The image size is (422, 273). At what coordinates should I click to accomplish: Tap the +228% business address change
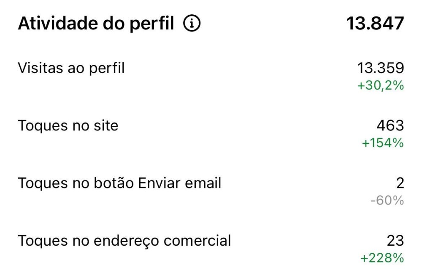(x=382, y=258)
